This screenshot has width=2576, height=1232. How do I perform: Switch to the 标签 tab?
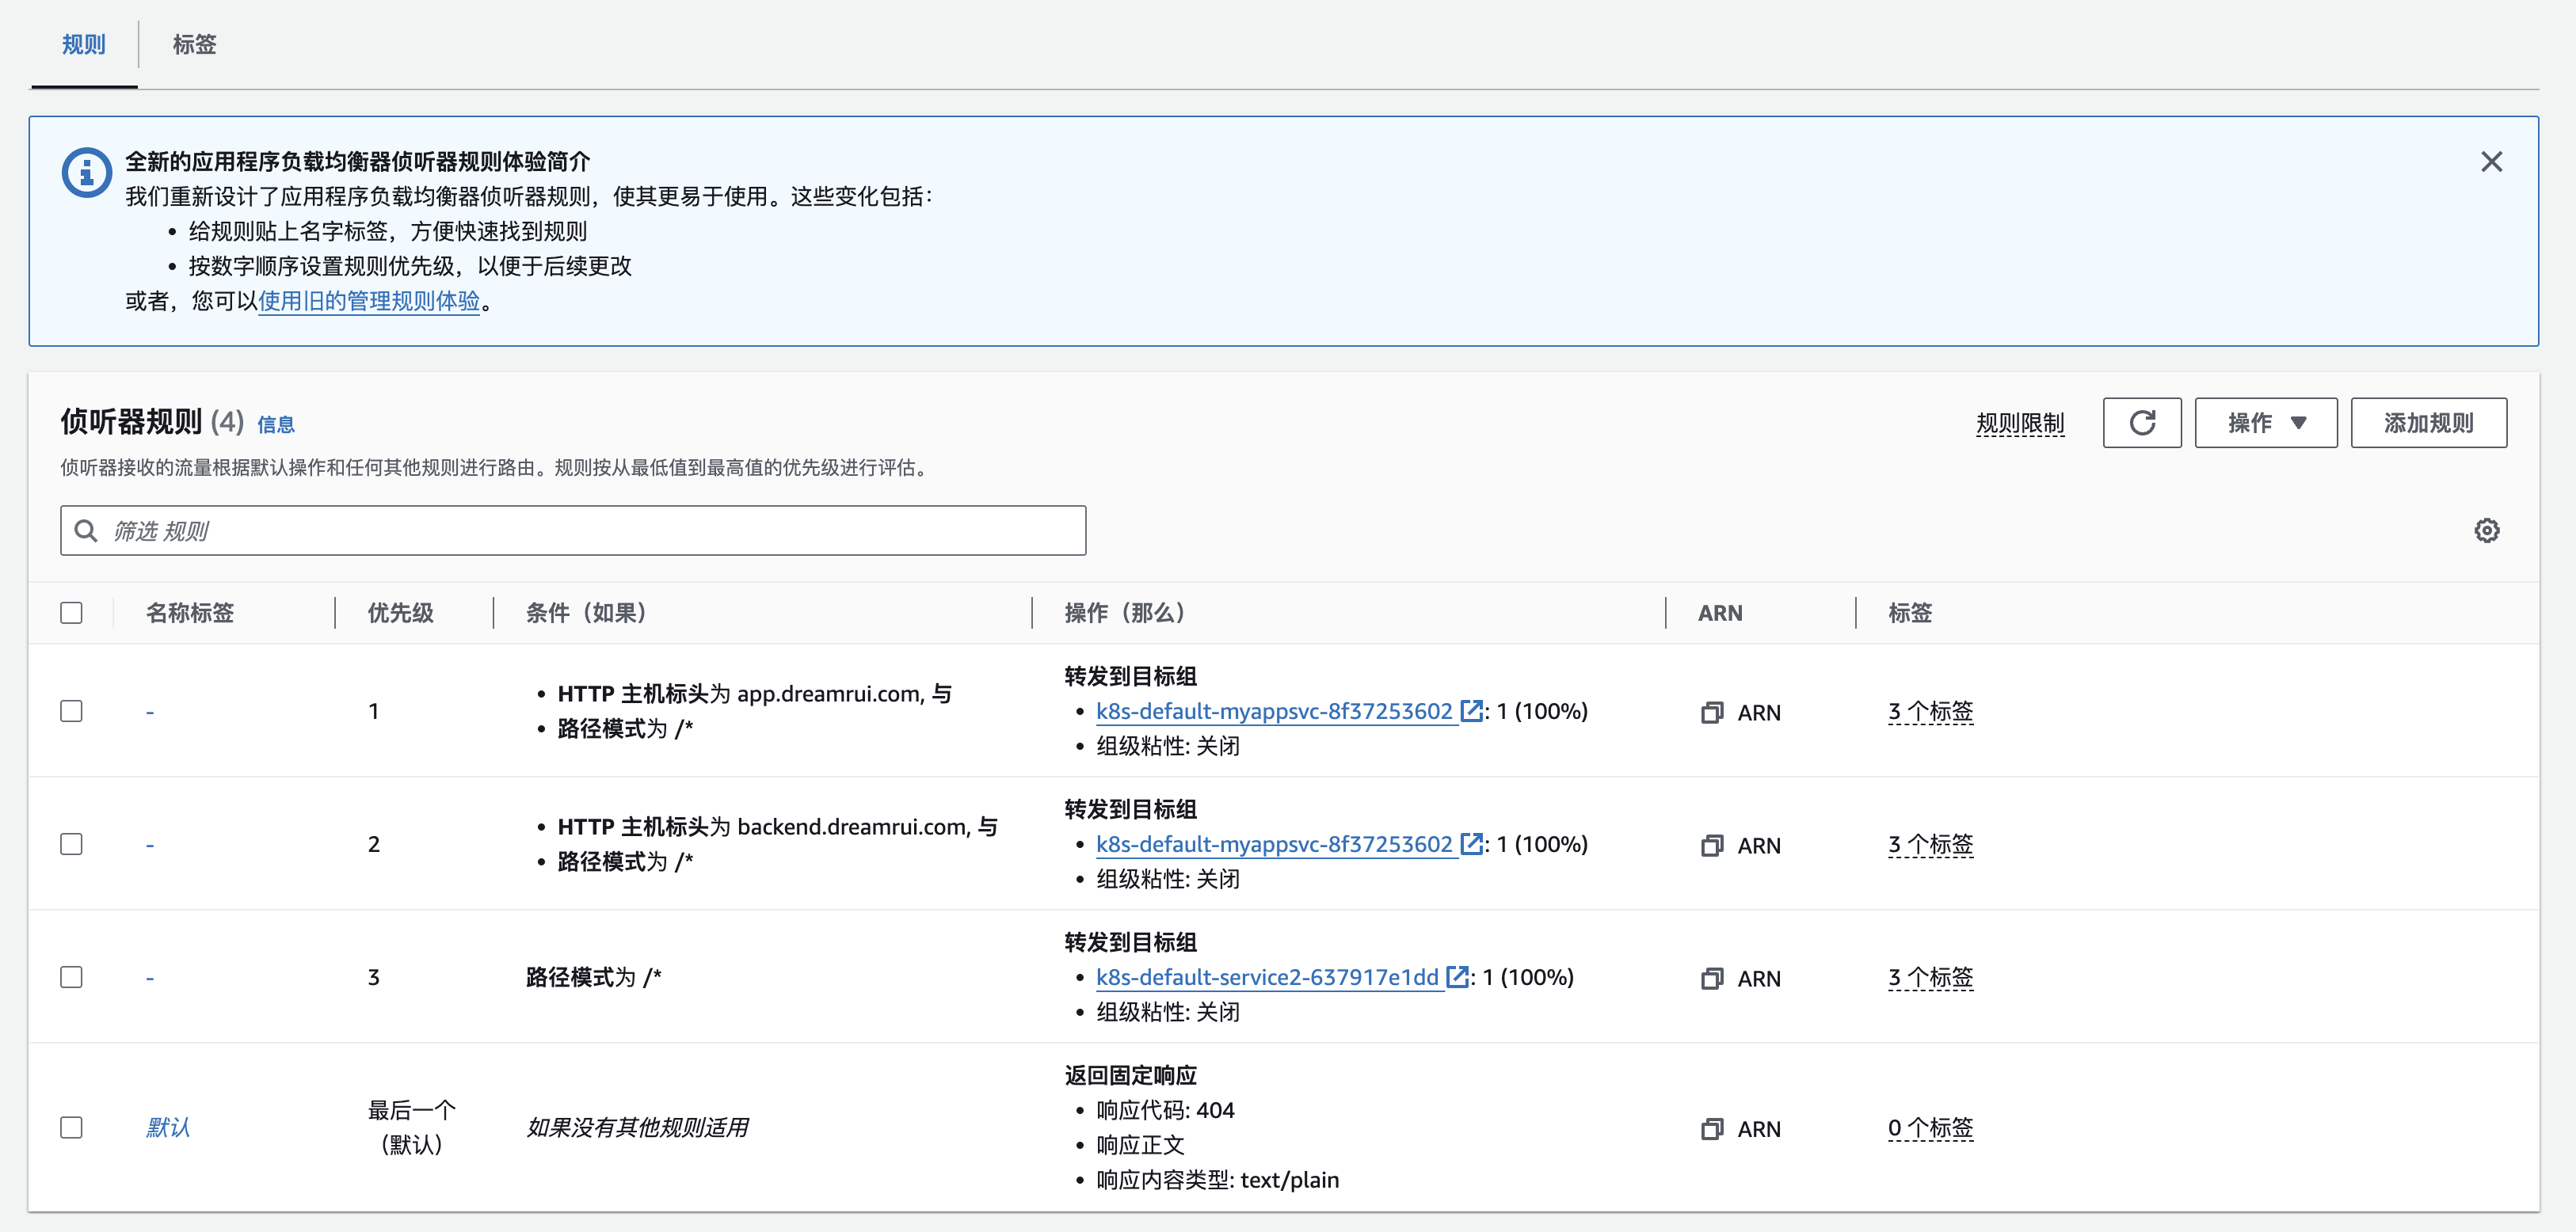pyautogui.click(x=194, y=44)
